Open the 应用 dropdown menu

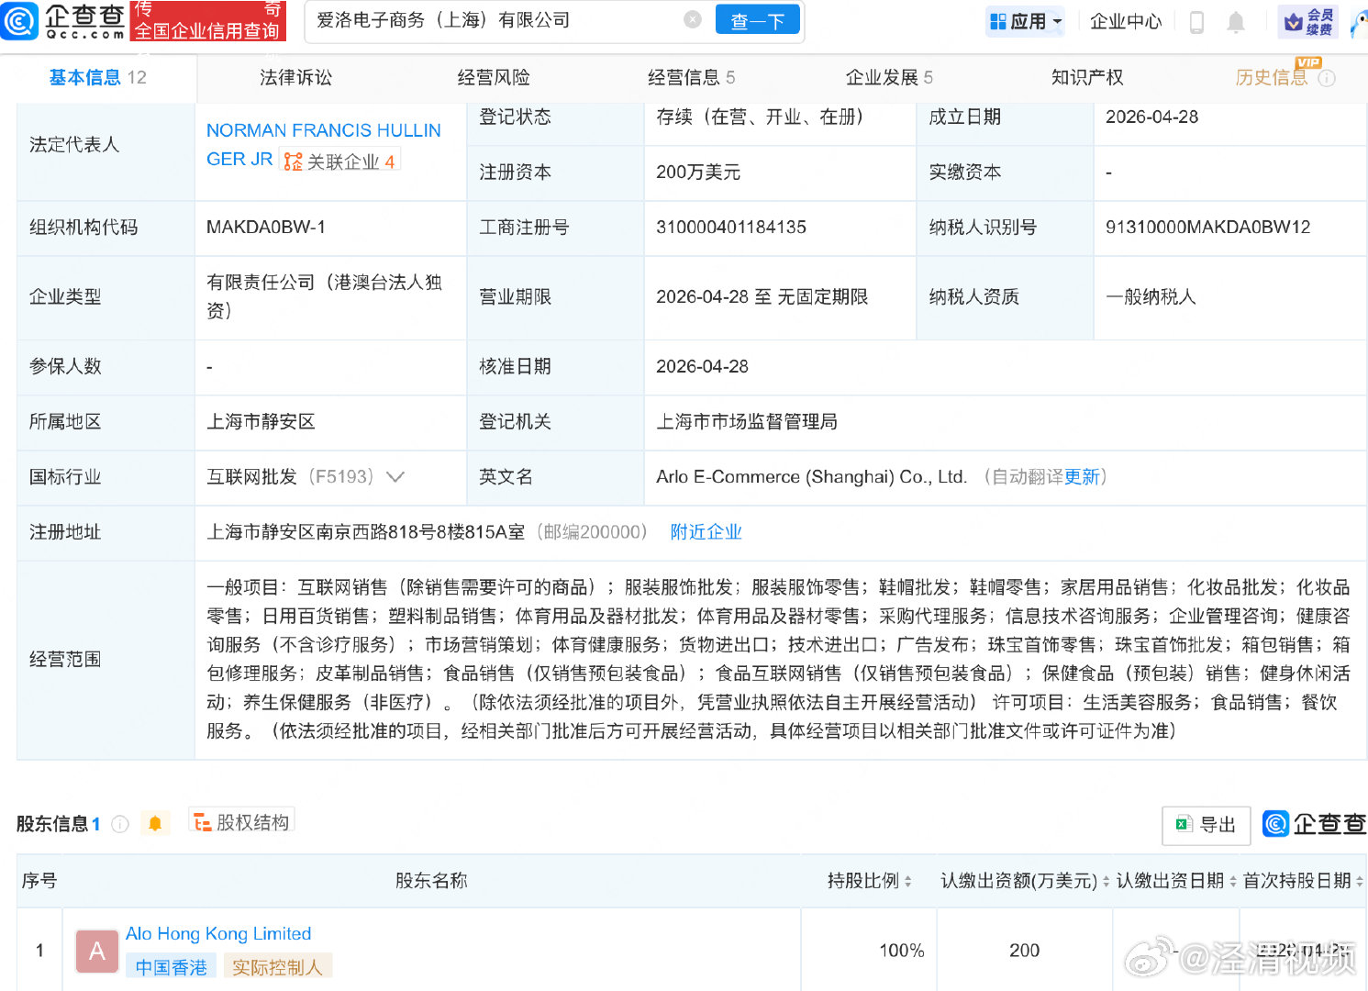point(1025,21)
